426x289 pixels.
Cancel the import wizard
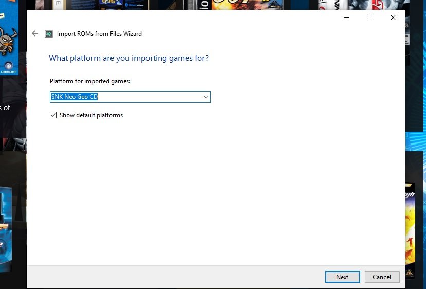pyautogui.click(x=382, y=277)
